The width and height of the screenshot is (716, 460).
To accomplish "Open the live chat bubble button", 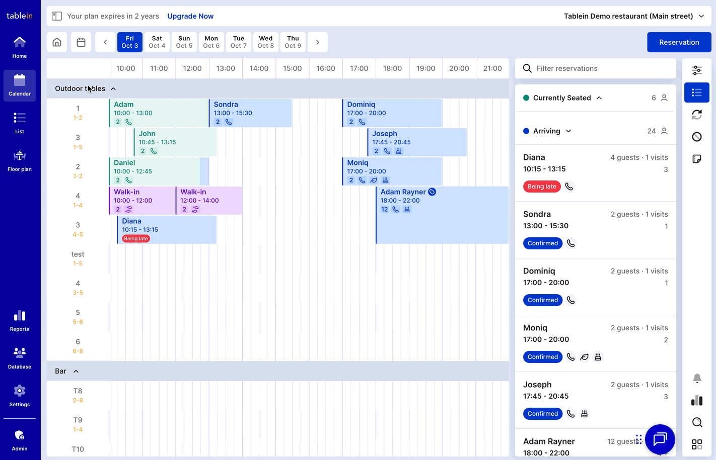I will 660,439.
